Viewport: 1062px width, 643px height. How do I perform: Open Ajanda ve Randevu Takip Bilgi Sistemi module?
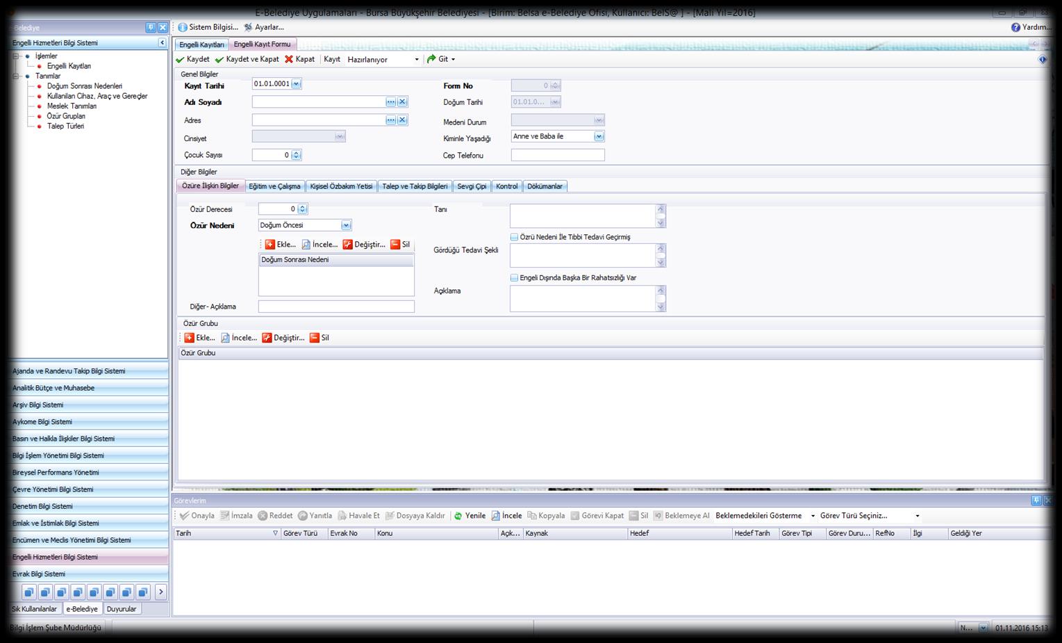pyautogui.click(x=89, y=371)
